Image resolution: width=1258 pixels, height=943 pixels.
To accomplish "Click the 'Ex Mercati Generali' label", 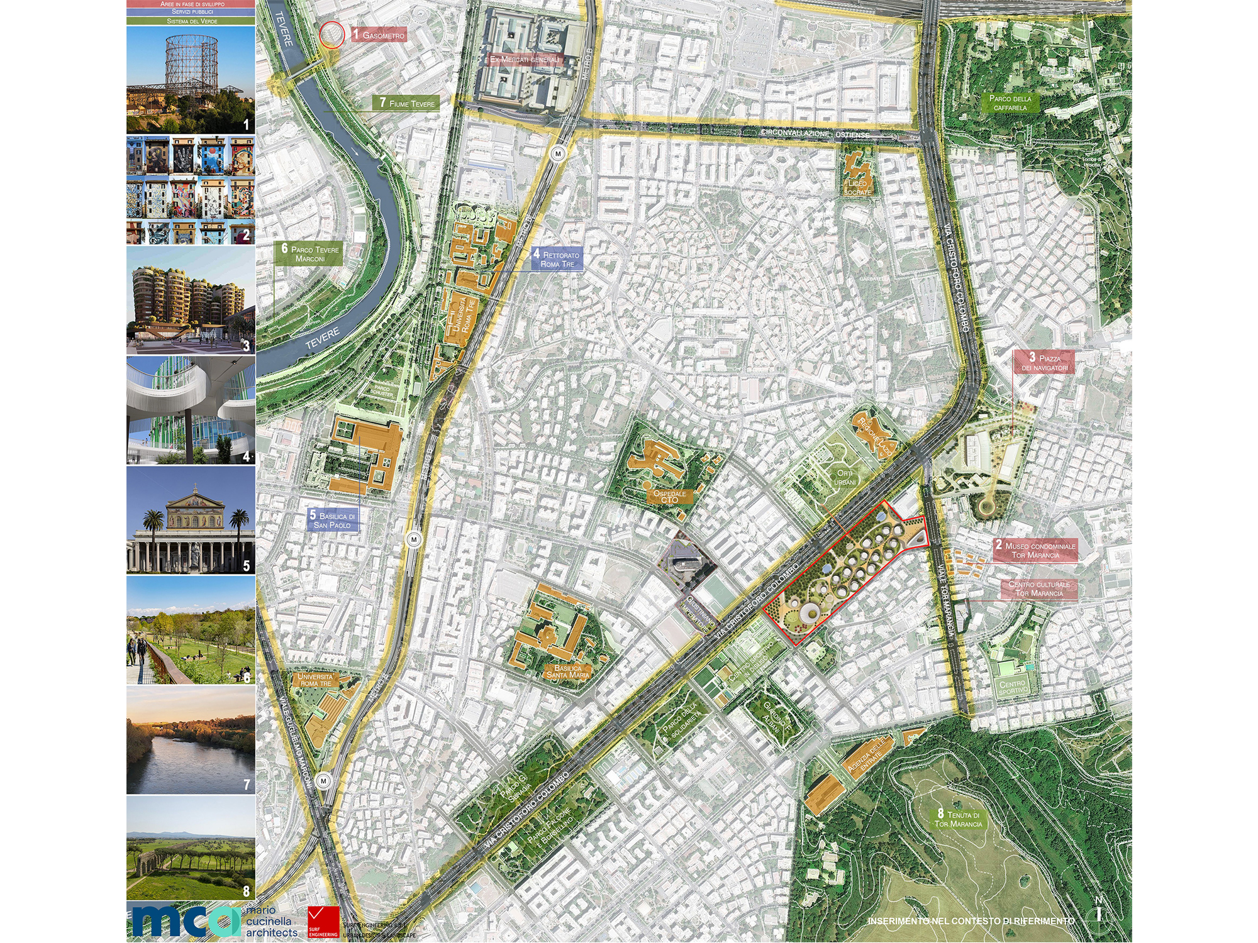I will click(x=524, y=60).
